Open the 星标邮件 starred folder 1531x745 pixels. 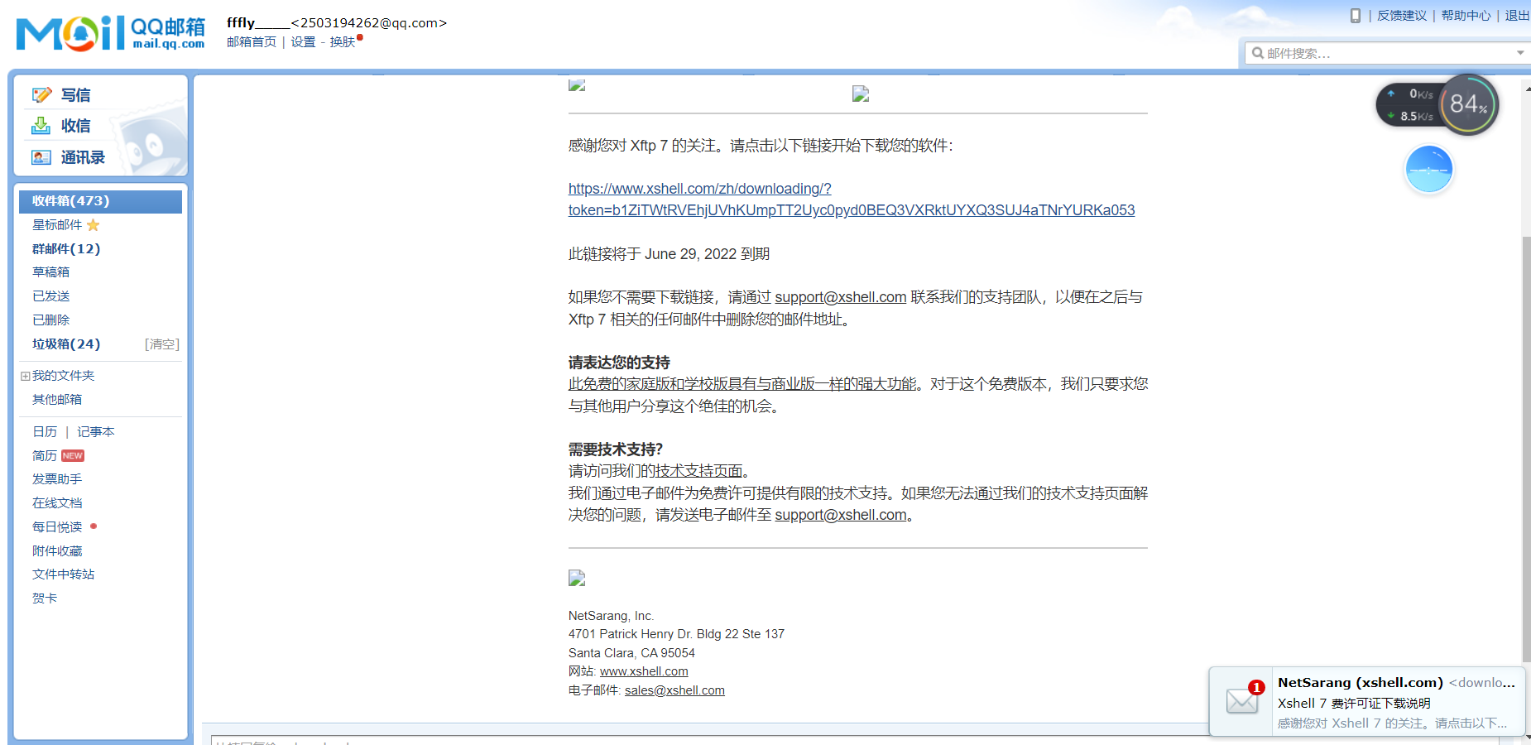(57, 225)
